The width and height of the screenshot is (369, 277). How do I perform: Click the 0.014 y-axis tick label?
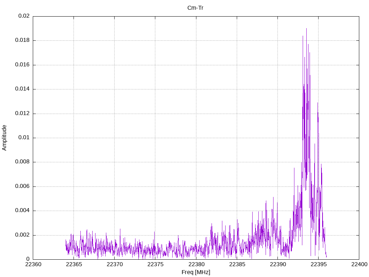click(x=22, y=89)
